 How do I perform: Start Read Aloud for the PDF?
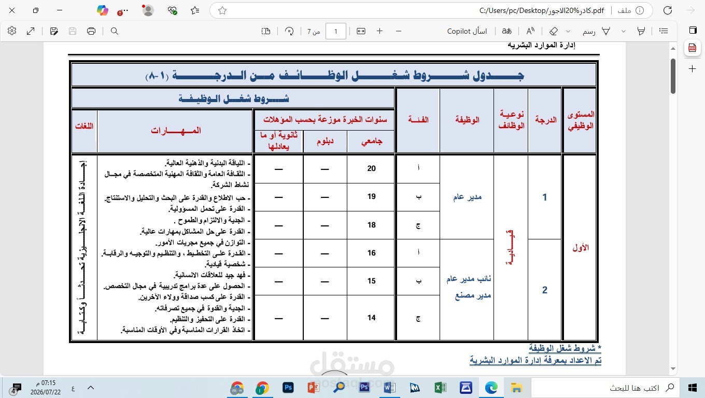pyautogui.click(x=530, y=31)
